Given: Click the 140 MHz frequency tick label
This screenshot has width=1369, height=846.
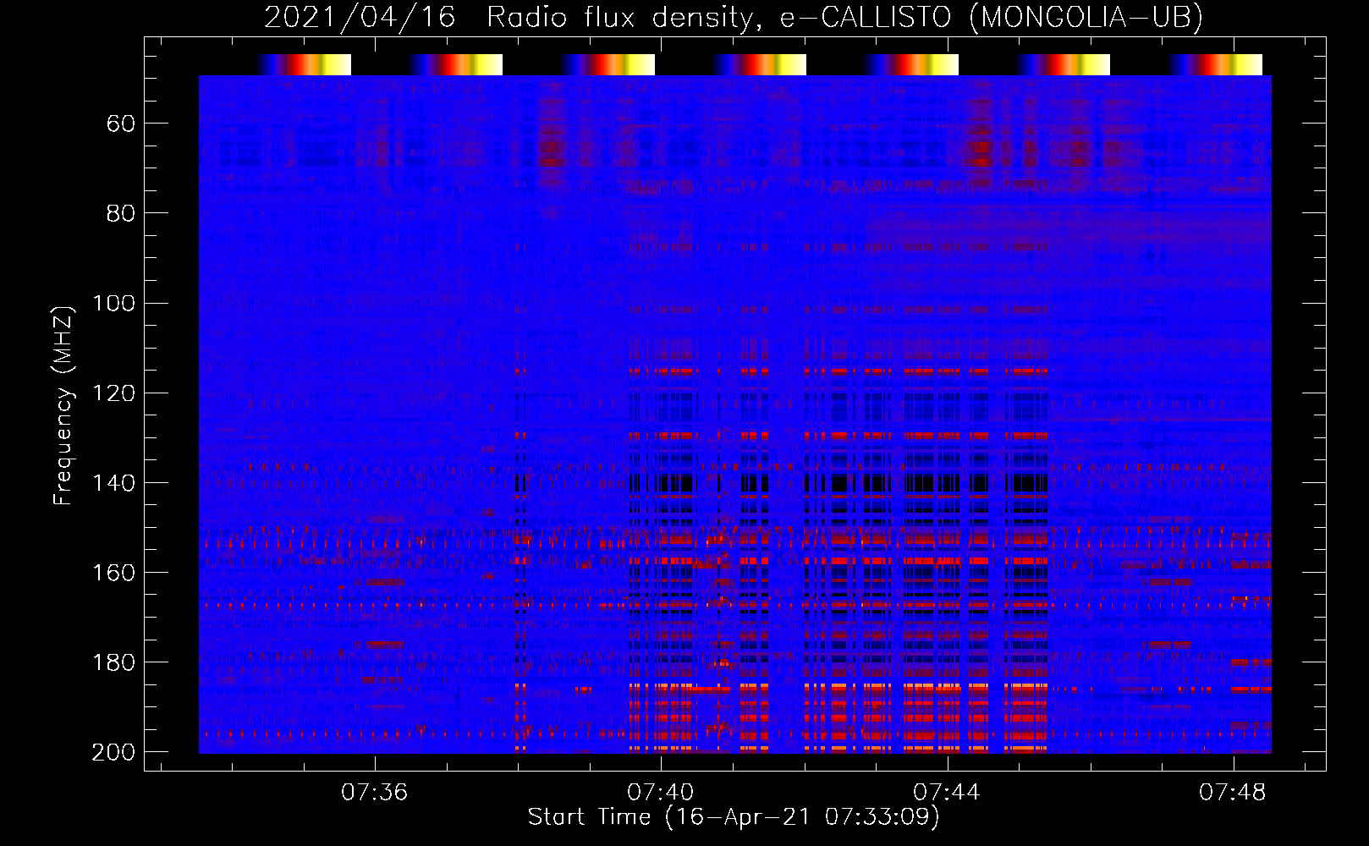Looking at the screenshot, I should pyautogui.click(x=113, y=483).
